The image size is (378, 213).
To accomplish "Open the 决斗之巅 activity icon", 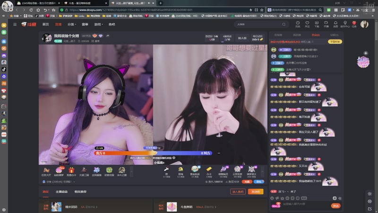I will click(x=122, y=172).
